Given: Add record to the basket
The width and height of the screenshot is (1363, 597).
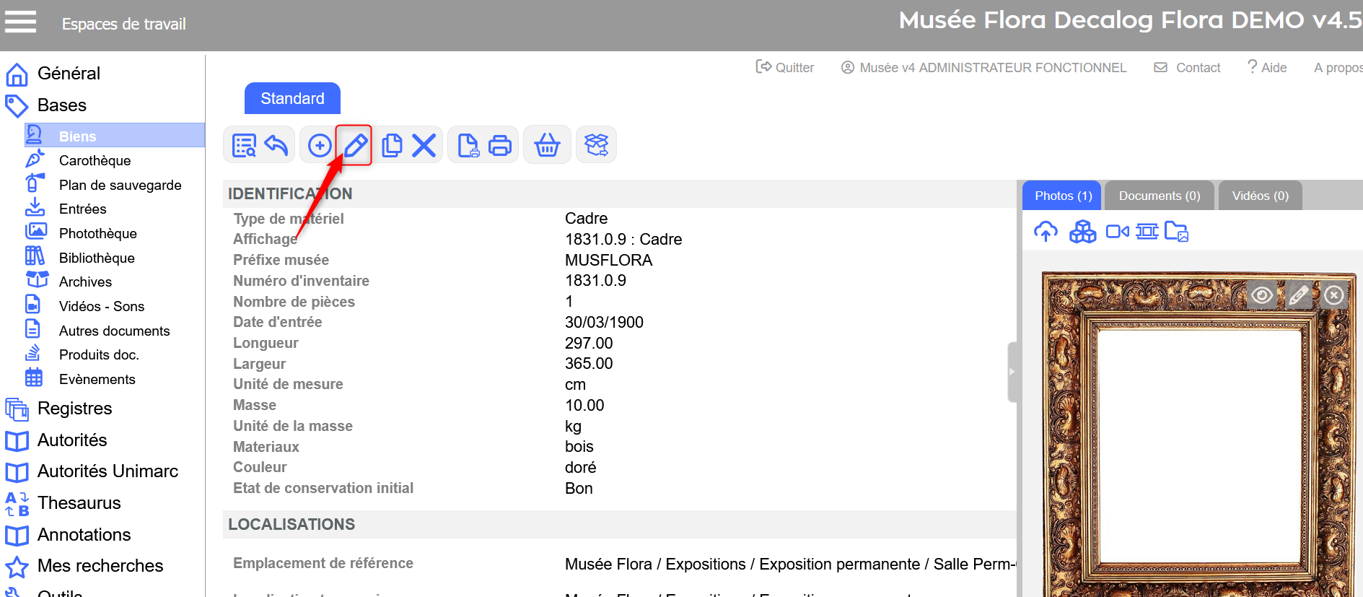Looking at the screenshot, I should tap(547, 145).
